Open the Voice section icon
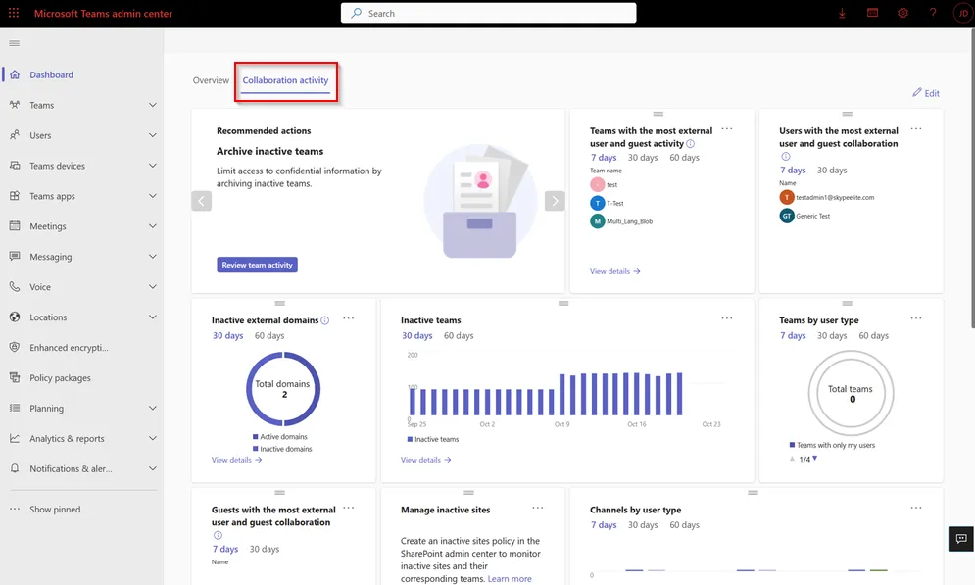Image resolution: width=975 pixels, height=585 pixels. (14, 286)
